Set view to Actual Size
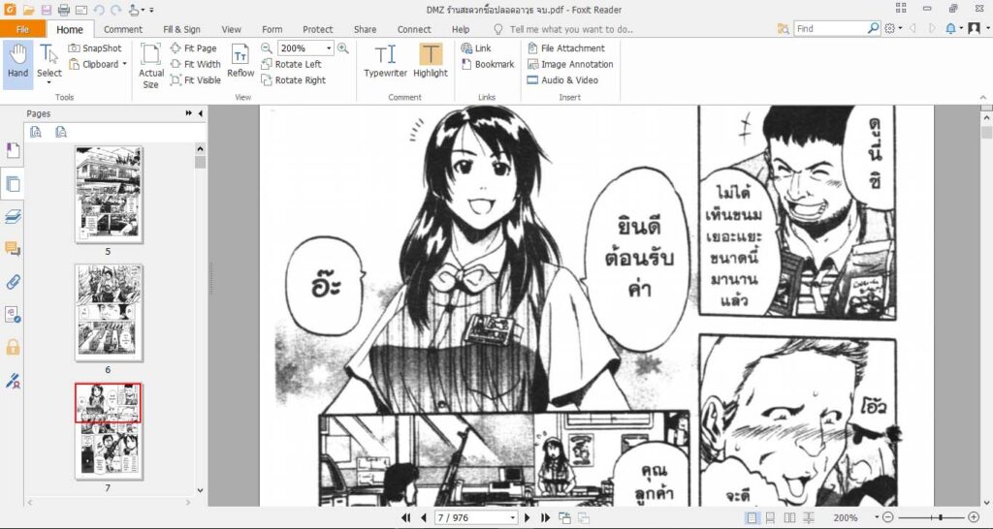Screen dimensions: 993x529 pos(150,65)
